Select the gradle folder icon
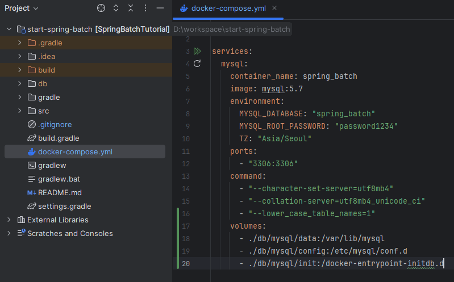 pos(32,97)
